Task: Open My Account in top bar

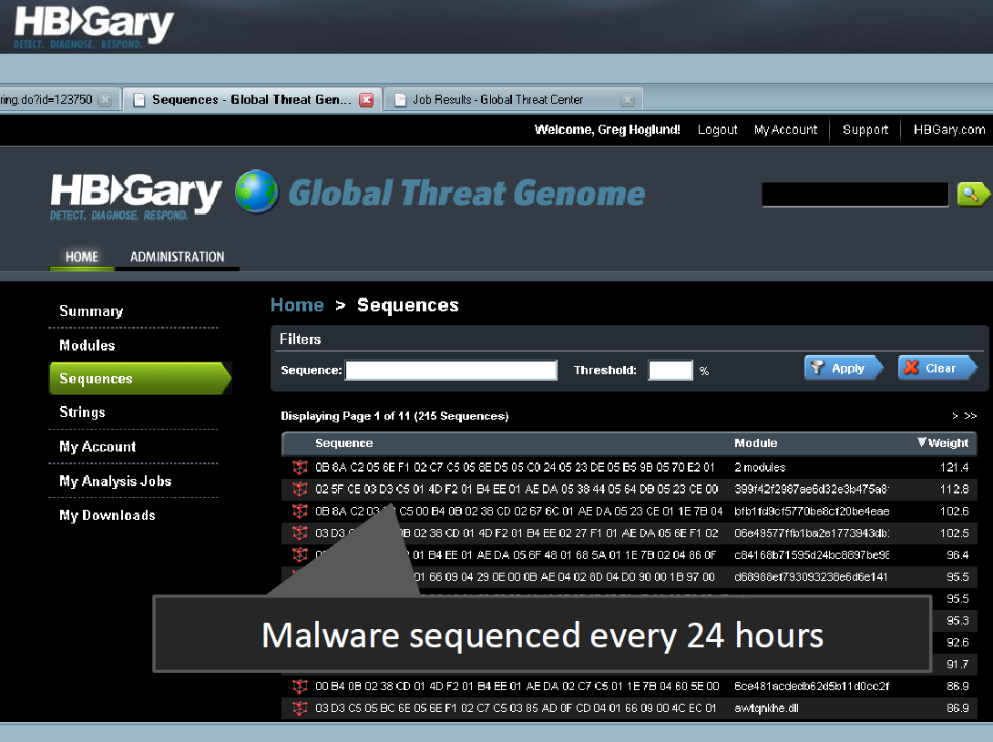Action: point(785,130)
